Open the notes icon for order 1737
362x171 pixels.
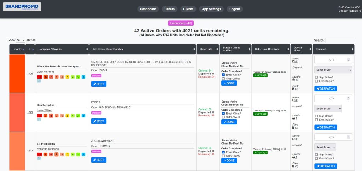point(293,139)
